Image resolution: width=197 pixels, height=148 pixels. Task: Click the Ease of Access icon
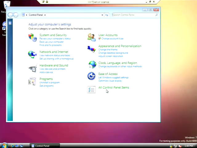91,76
